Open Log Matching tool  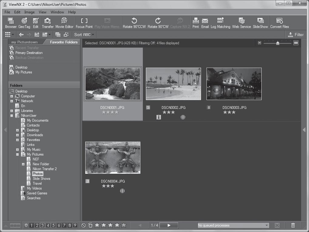click(x=220, y=23)
